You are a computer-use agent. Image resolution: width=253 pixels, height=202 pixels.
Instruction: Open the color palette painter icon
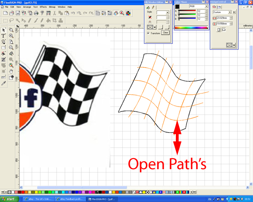[x=116, y=13]
